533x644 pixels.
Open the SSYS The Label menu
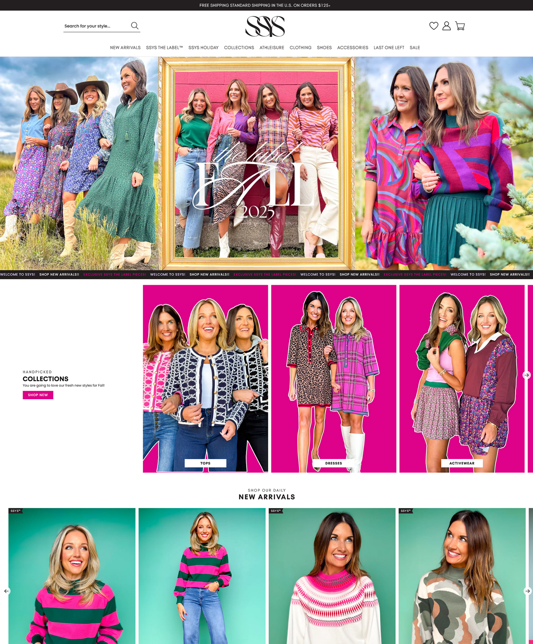tap(164, 48)
